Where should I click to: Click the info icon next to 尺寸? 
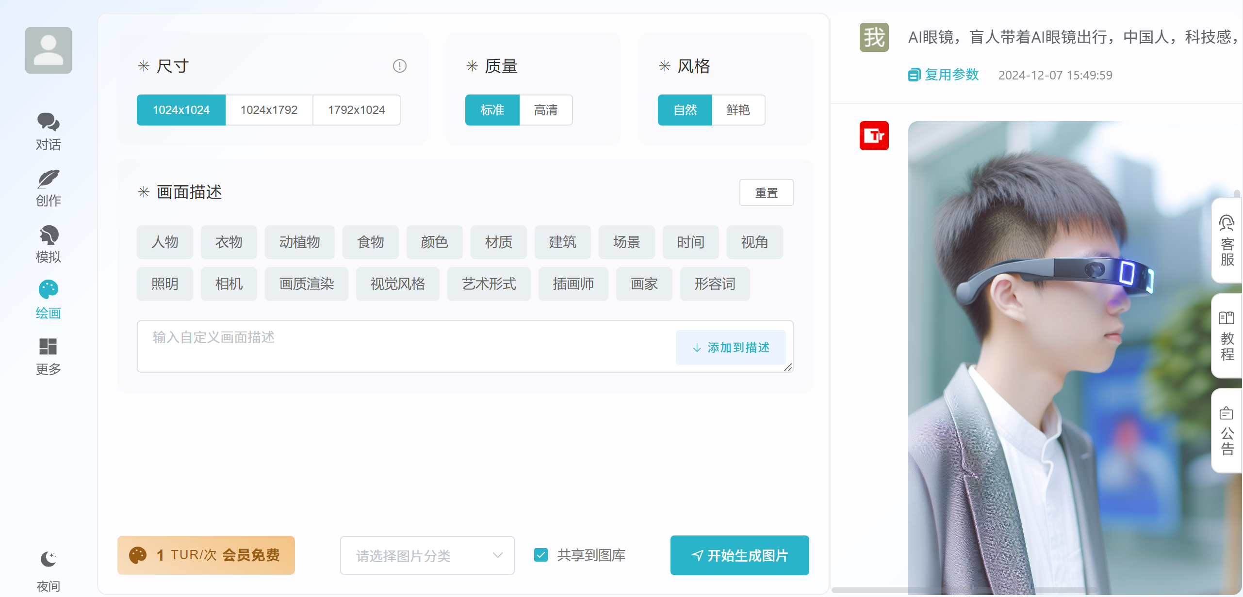coord(399,66)
